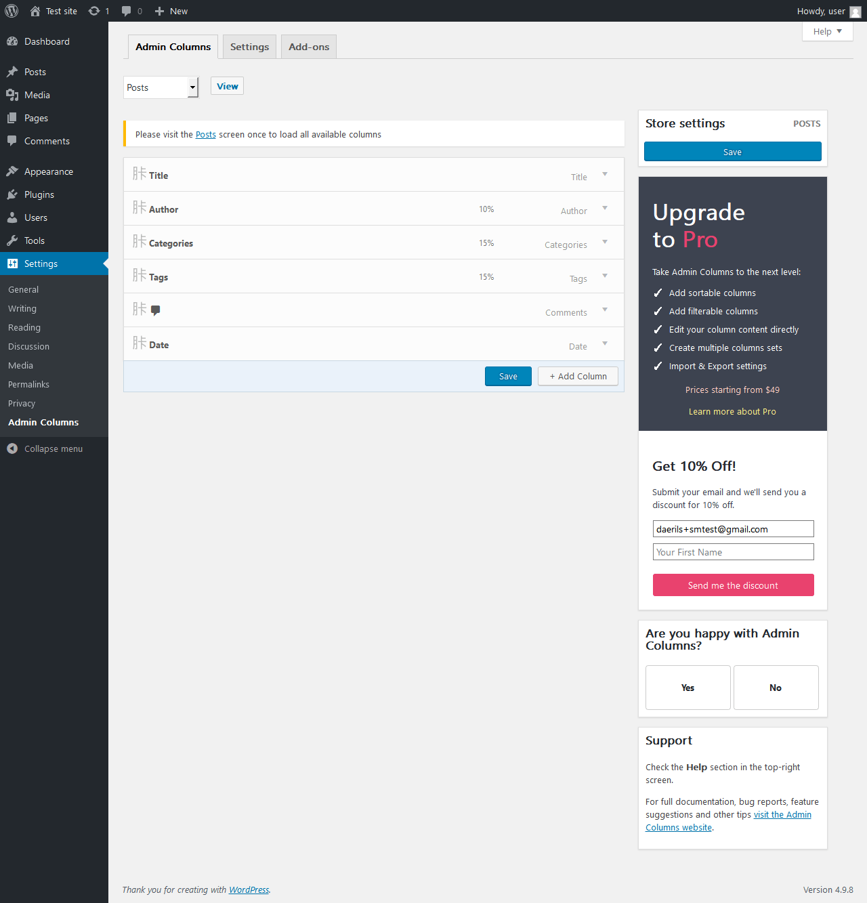Click the Dashboard gauge icon
Viewport: 867px width, 903px height.
(12, 41)
